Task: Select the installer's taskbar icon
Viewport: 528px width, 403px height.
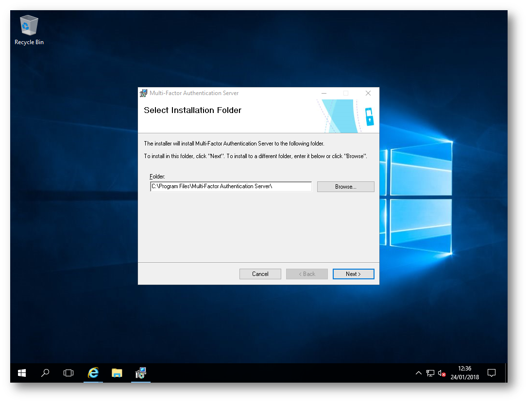Action: point(141,373)
